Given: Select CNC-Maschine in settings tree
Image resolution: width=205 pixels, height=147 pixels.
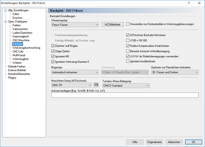Looking at the screenshot, I should [x=21, y=40].
